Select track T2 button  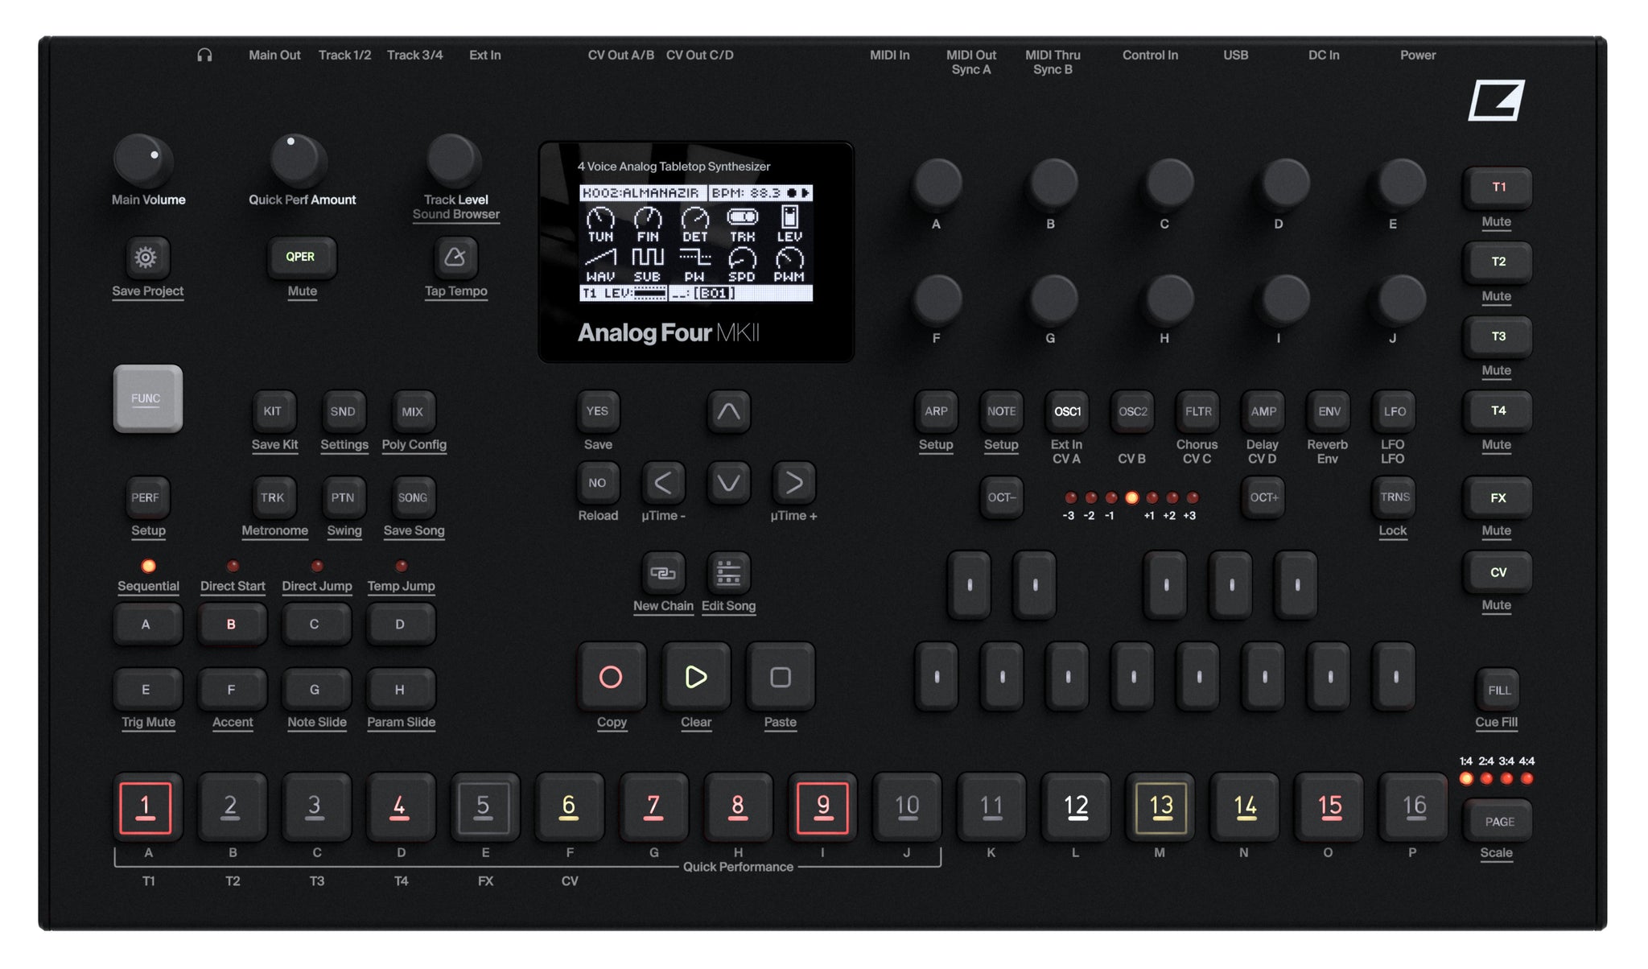pyautogui.click(x=1498, y=262)
